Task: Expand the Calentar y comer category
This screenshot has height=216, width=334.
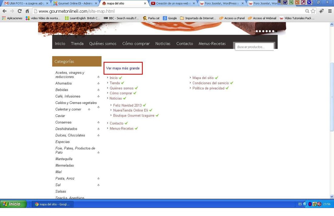Action: coord(89,109)
